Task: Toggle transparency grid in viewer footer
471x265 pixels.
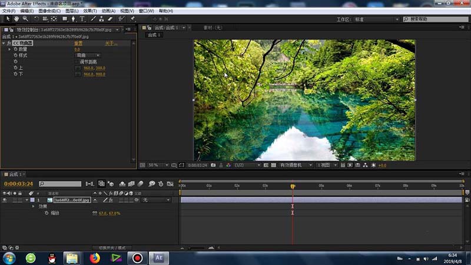Action: (x=274, y=165)
